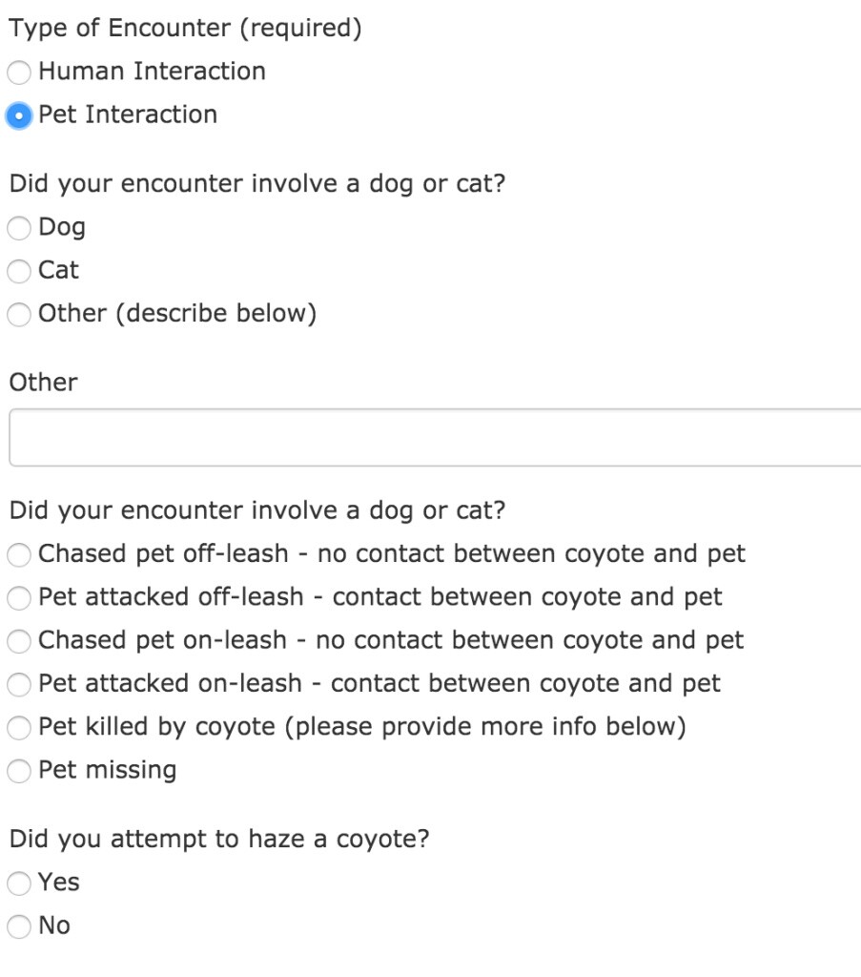Click into the Other text field
The height and width of the screenshot is (977, 861).
click(435, 438)
